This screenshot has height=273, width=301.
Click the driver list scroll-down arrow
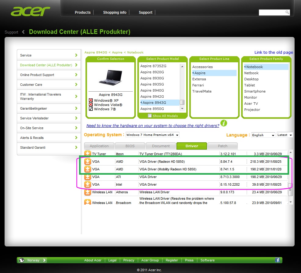pyautogui.click(x=291, y=202)
